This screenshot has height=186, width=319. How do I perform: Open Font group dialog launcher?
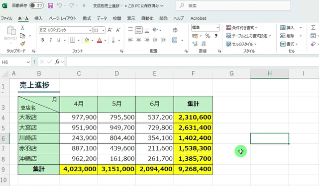pos(121,51)
